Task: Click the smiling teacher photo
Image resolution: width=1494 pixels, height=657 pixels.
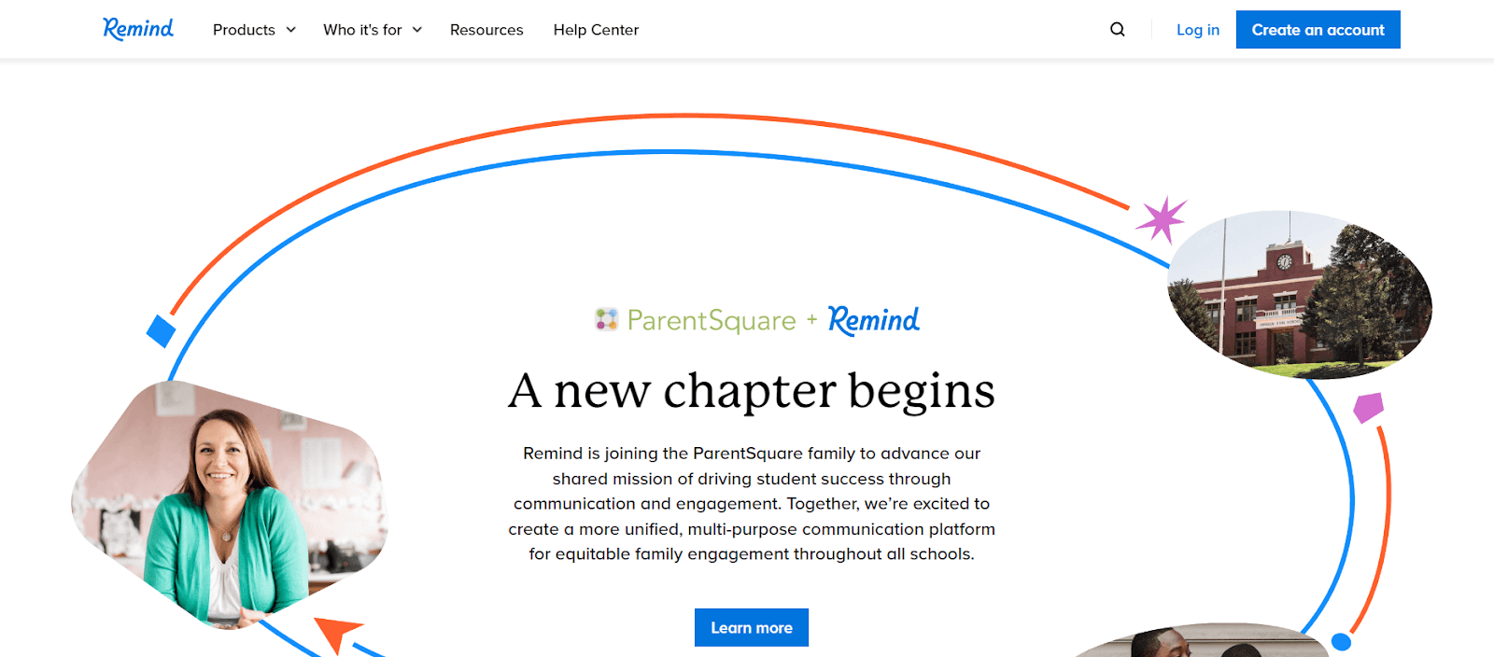Action: (x=230, y=504)
